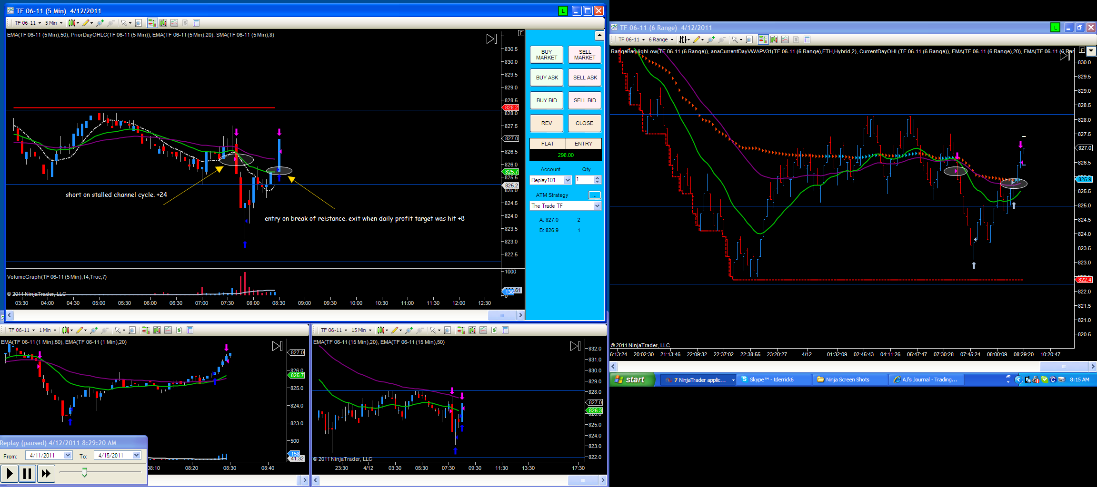Screen dimensions: 1097x487
Task: Click BUY BID button
Action: [x=547, y=100]
